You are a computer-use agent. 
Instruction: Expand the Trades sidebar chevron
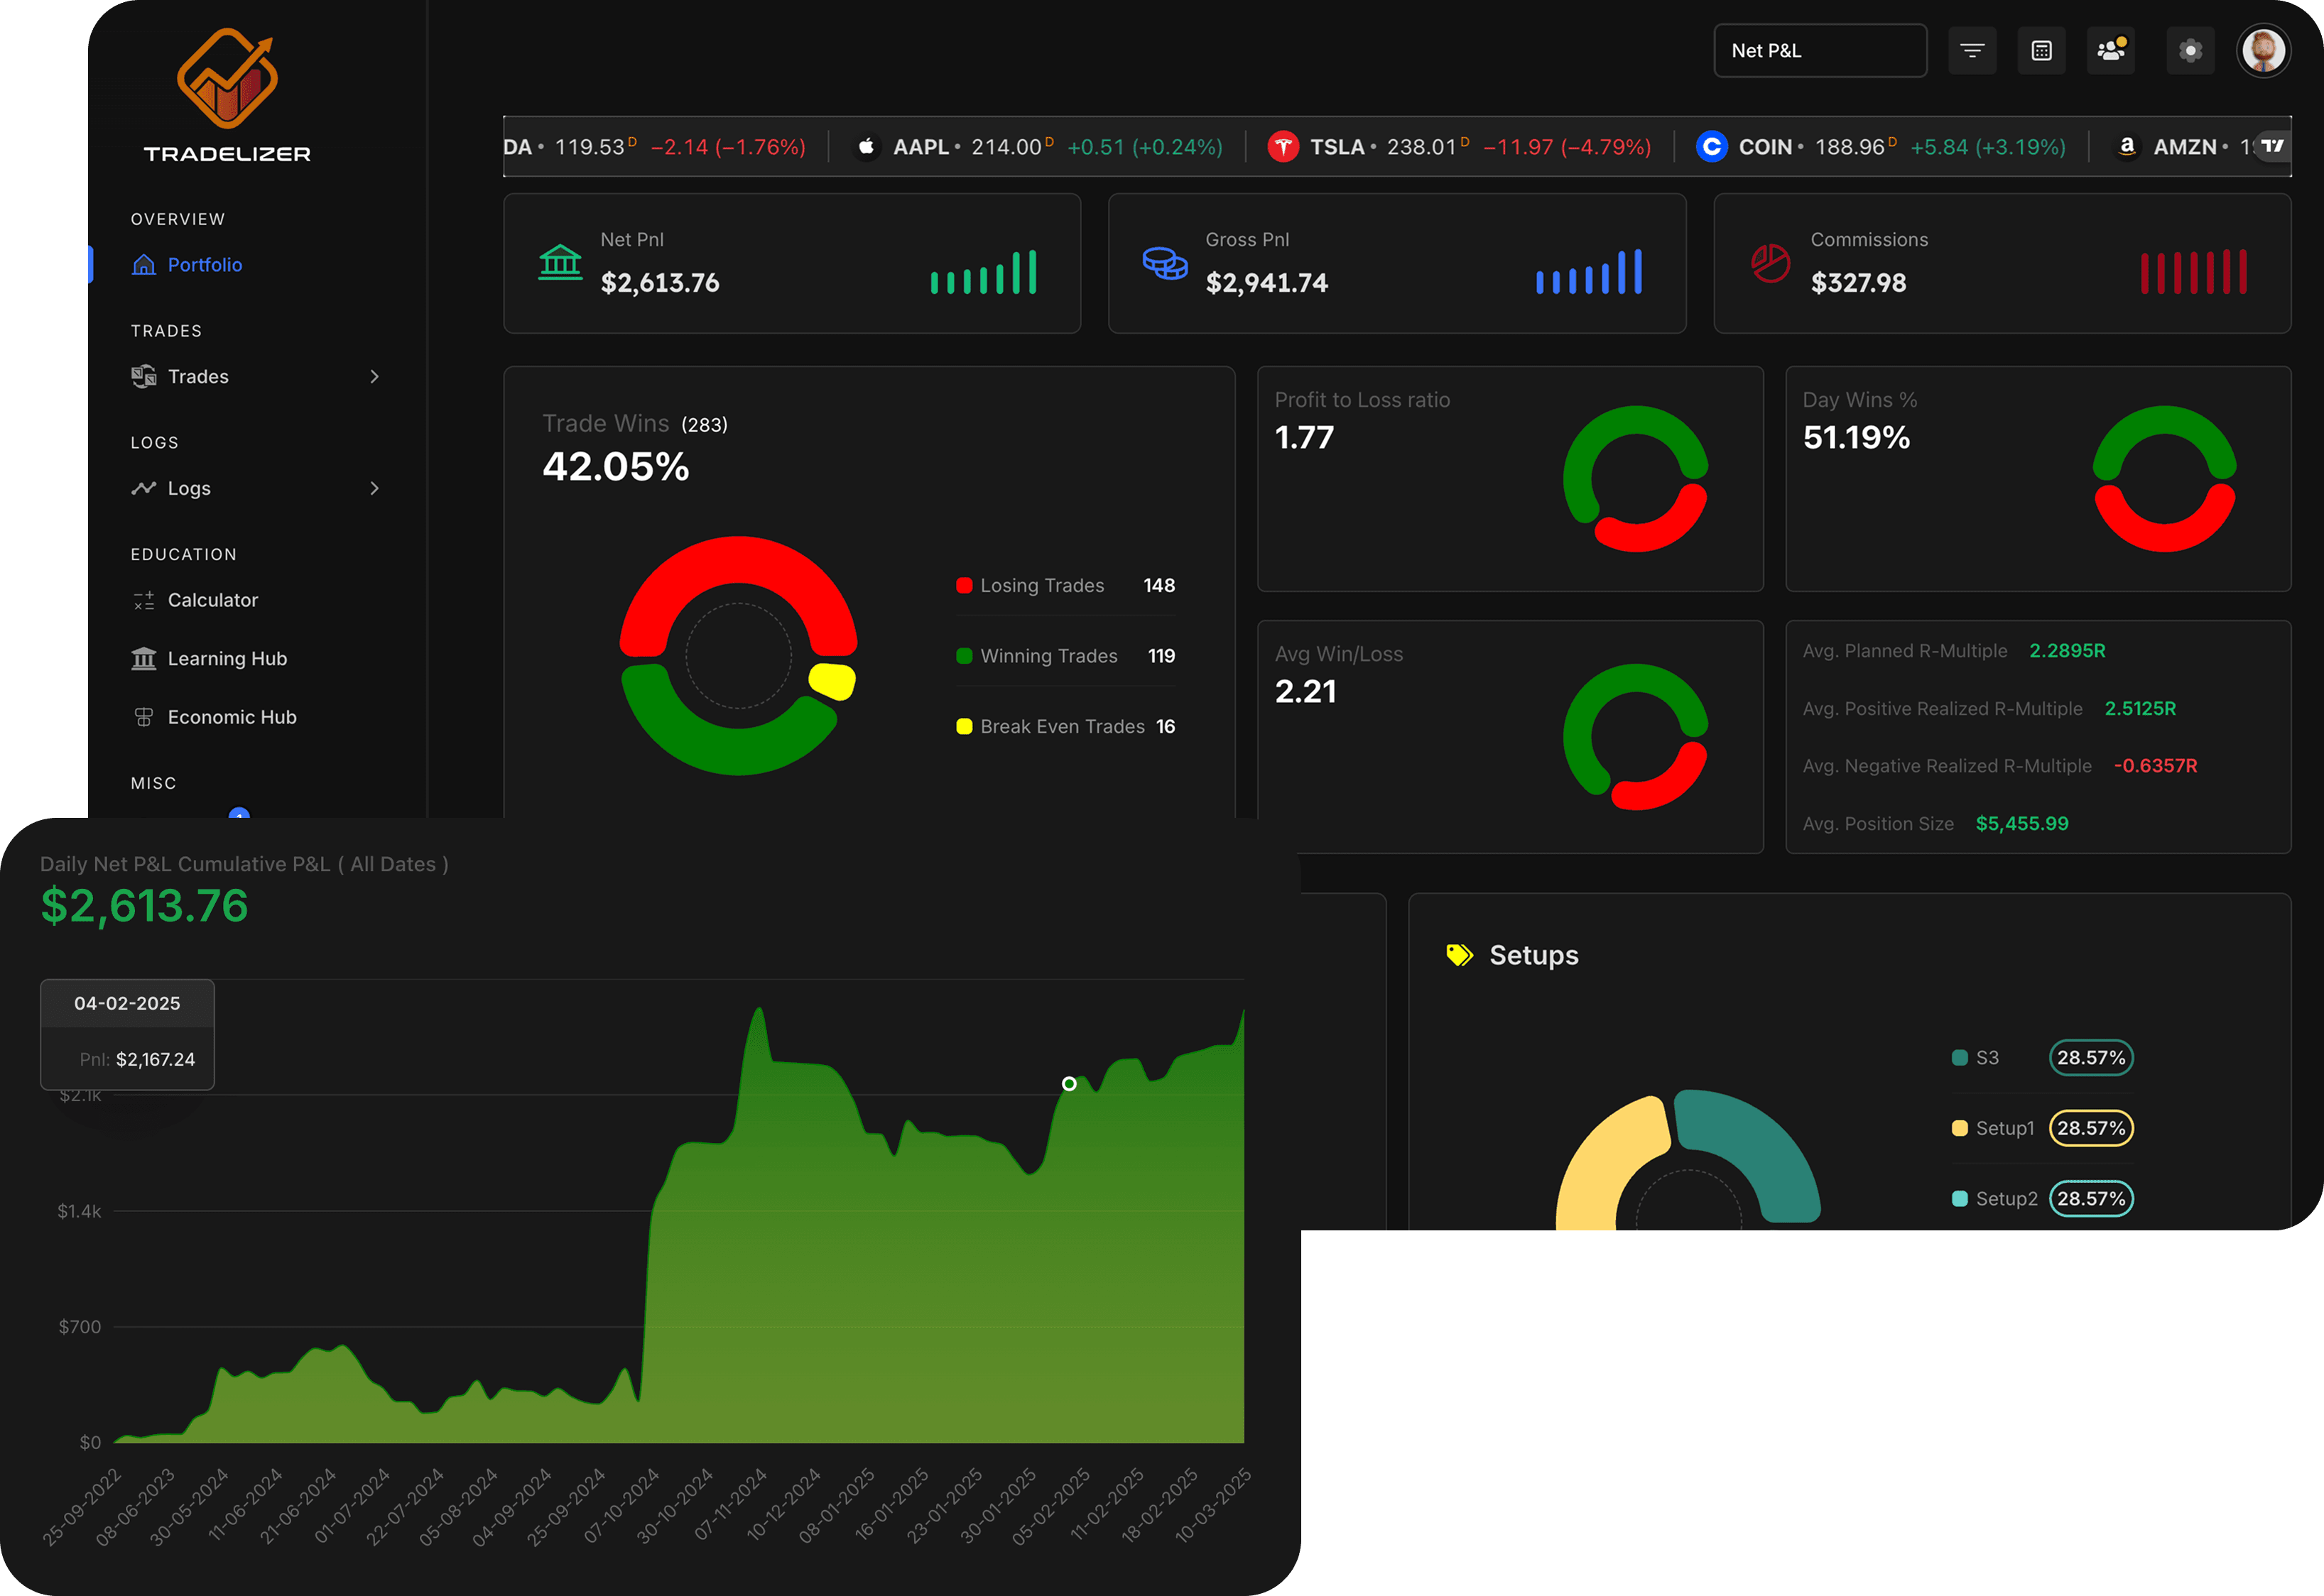tap(374, 377)
